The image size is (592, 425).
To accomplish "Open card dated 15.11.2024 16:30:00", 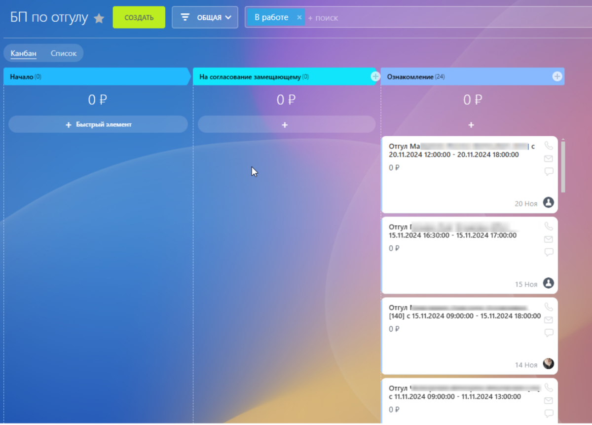I will (x=470, y=255).
